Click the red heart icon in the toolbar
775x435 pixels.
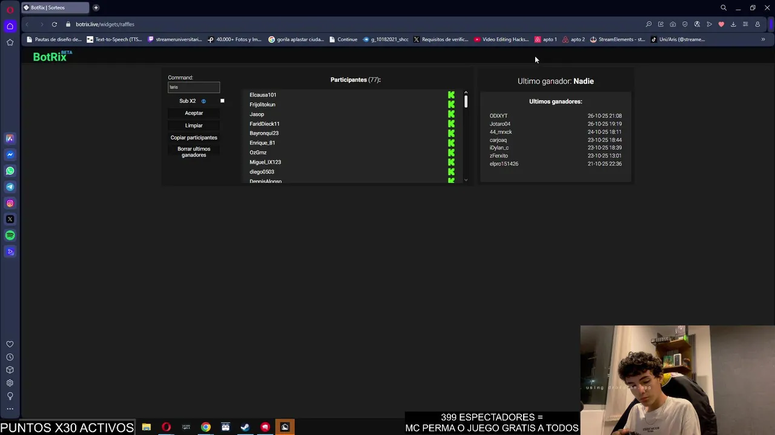tap(721, 24)
